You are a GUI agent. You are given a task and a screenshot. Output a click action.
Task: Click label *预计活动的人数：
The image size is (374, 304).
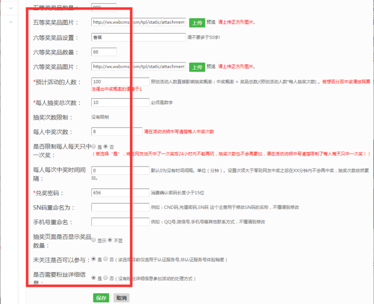(57, 82)
